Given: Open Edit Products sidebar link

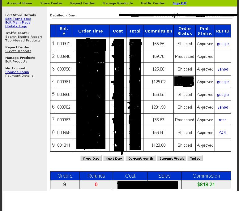Looking at the screenshot, I should coord(16,62).
